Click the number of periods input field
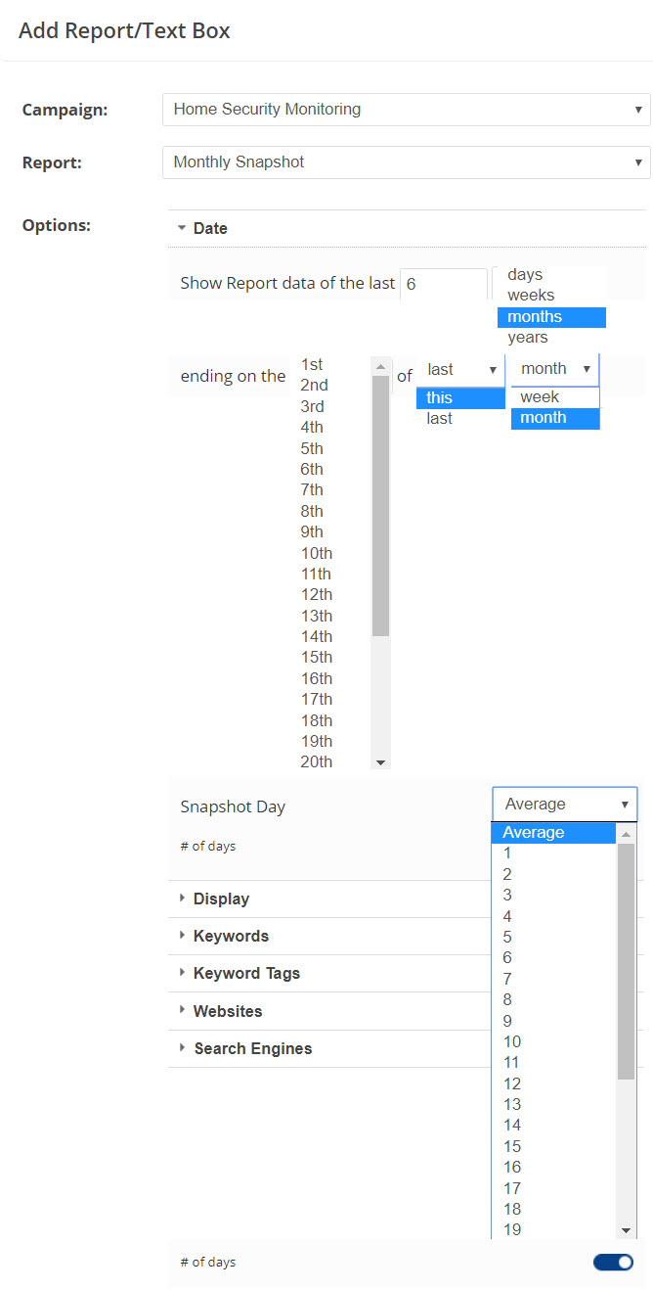Viewport: 653px width, 1290px height. click(x=443, y=285)
